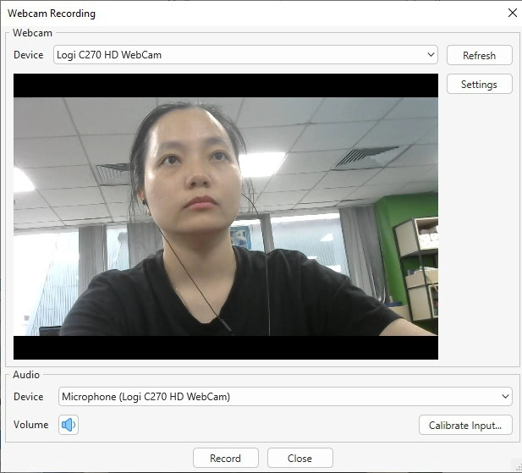Expand the webcam Device dropdown arrow
Screen dimensions: 522x473
431,55
